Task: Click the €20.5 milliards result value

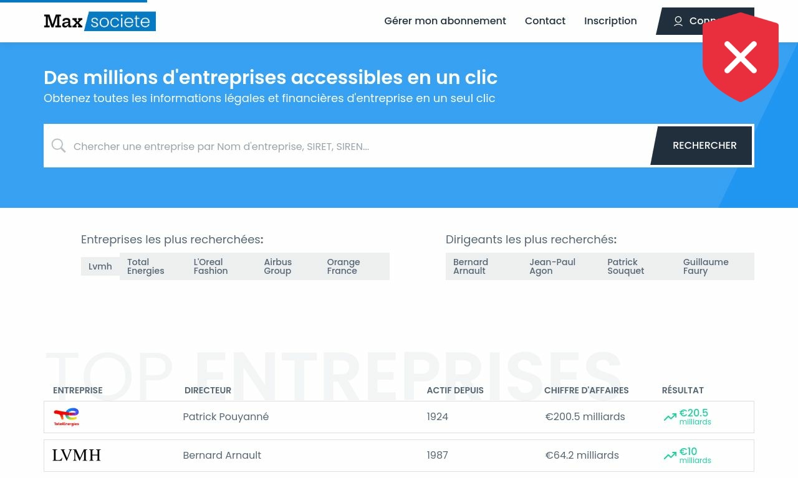Action: (695, 417)
